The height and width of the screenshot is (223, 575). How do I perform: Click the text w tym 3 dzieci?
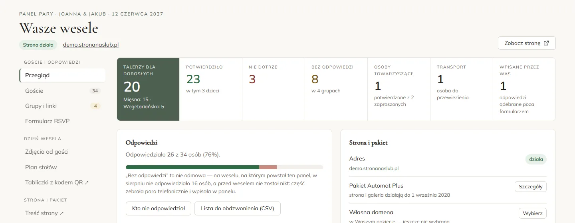point(202,91)
